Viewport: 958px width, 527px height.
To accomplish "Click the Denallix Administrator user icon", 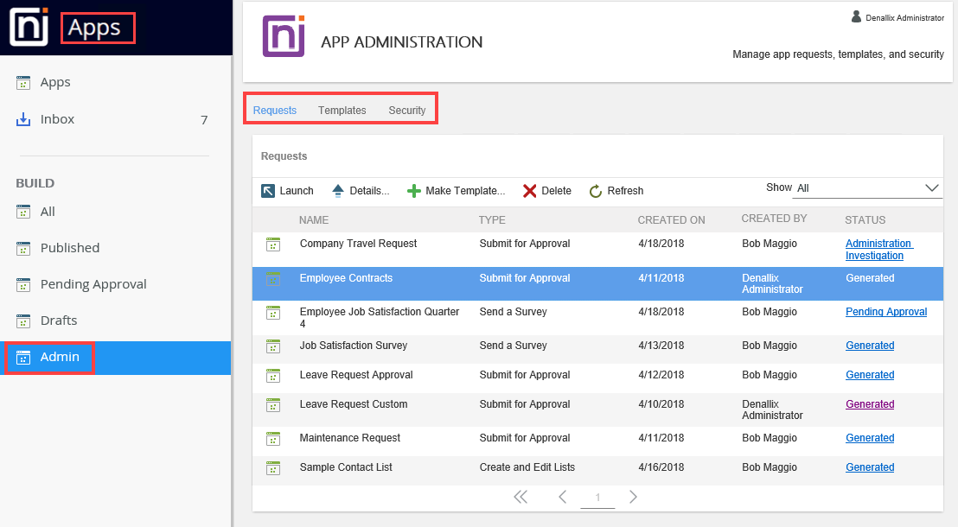I will coord(856,16).
